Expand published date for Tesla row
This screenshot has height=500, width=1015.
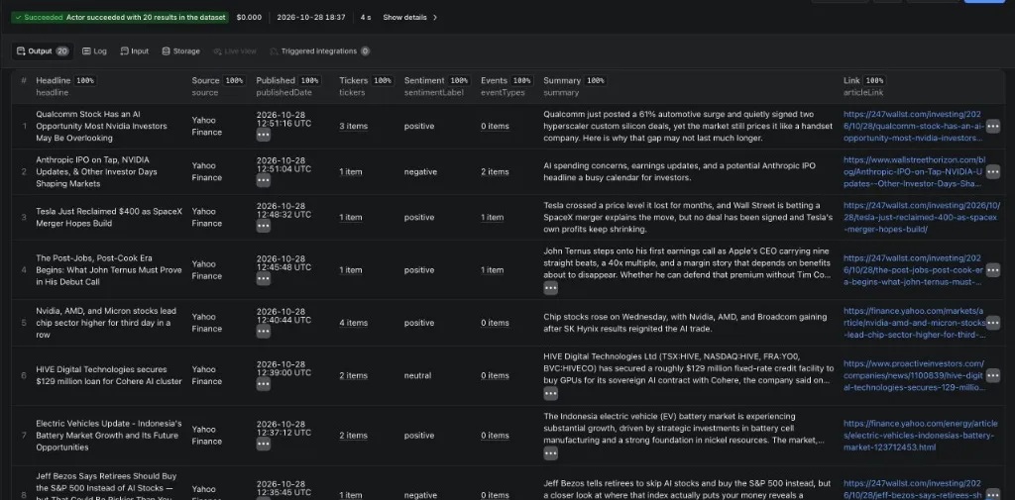click(263, 226)
